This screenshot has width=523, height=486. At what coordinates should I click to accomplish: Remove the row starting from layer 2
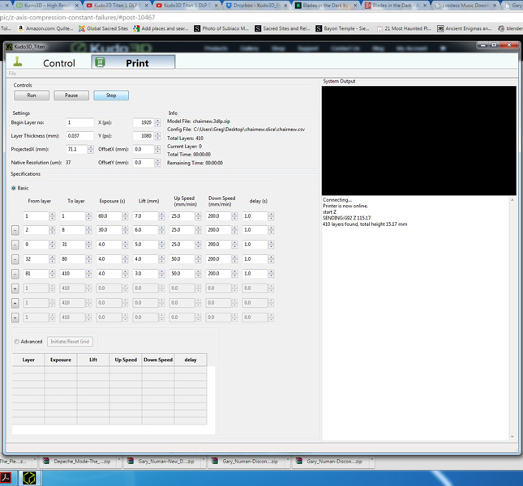[x=15, y=230]
